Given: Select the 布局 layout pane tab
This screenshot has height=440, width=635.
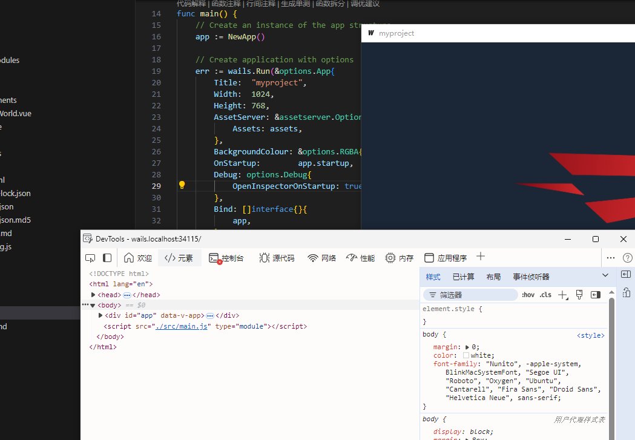Looking at the screenshot, I should coord(493,277).
